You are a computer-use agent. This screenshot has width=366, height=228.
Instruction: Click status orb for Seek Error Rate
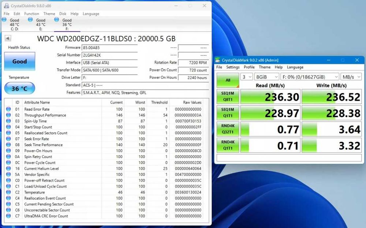pyautogui.click(x=8, y=139)
